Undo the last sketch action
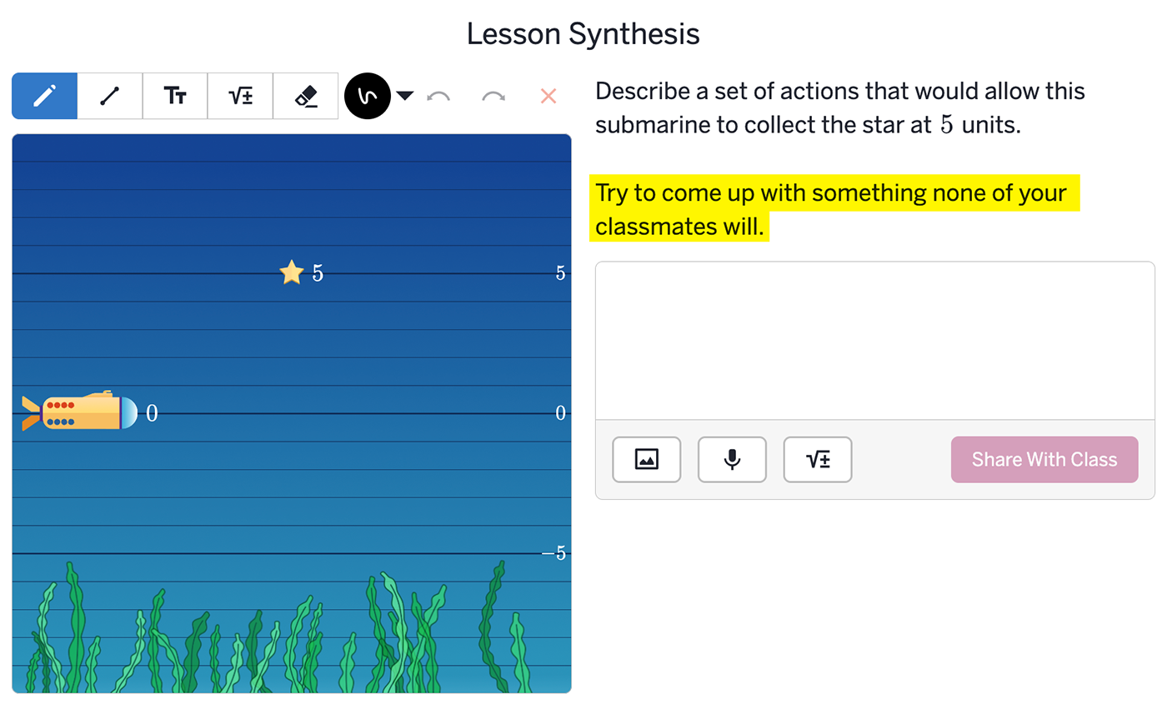Image resolution: width=1167 pixels, height=704 pixels. (x=439, y=96)
